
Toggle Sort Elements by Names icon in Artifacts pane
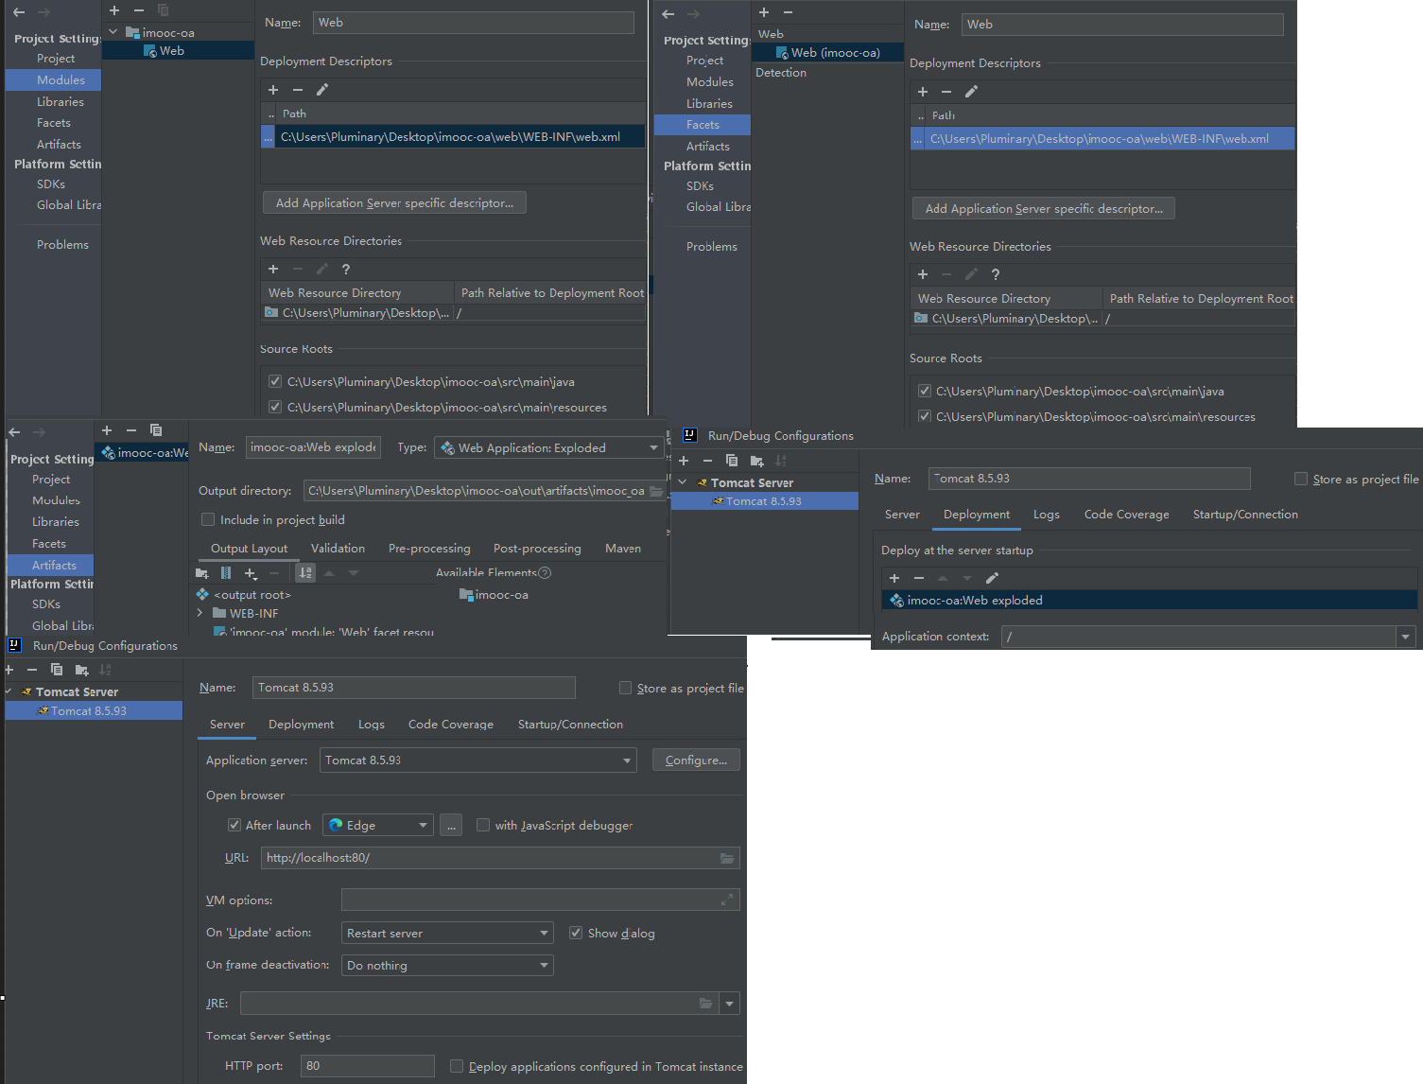click(305, 573)
